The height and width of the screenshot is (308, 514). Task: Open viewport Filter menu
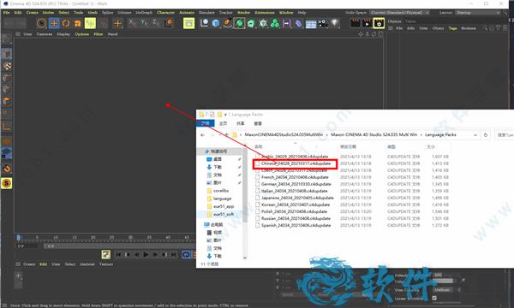(98, 34)
